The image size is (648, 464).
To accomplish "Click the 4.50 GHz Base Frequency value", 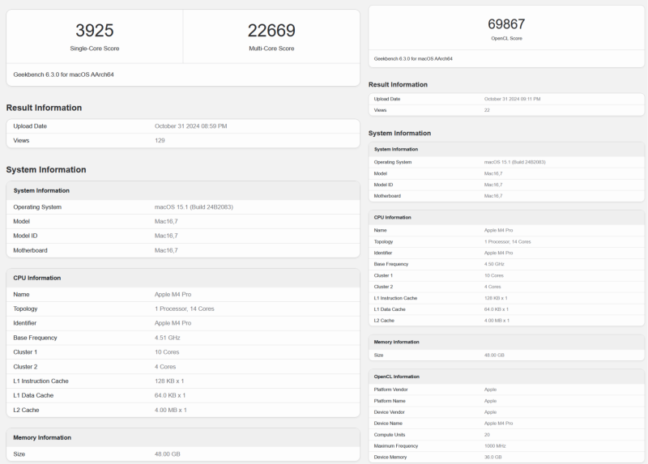I will click(x=494, y=264).
